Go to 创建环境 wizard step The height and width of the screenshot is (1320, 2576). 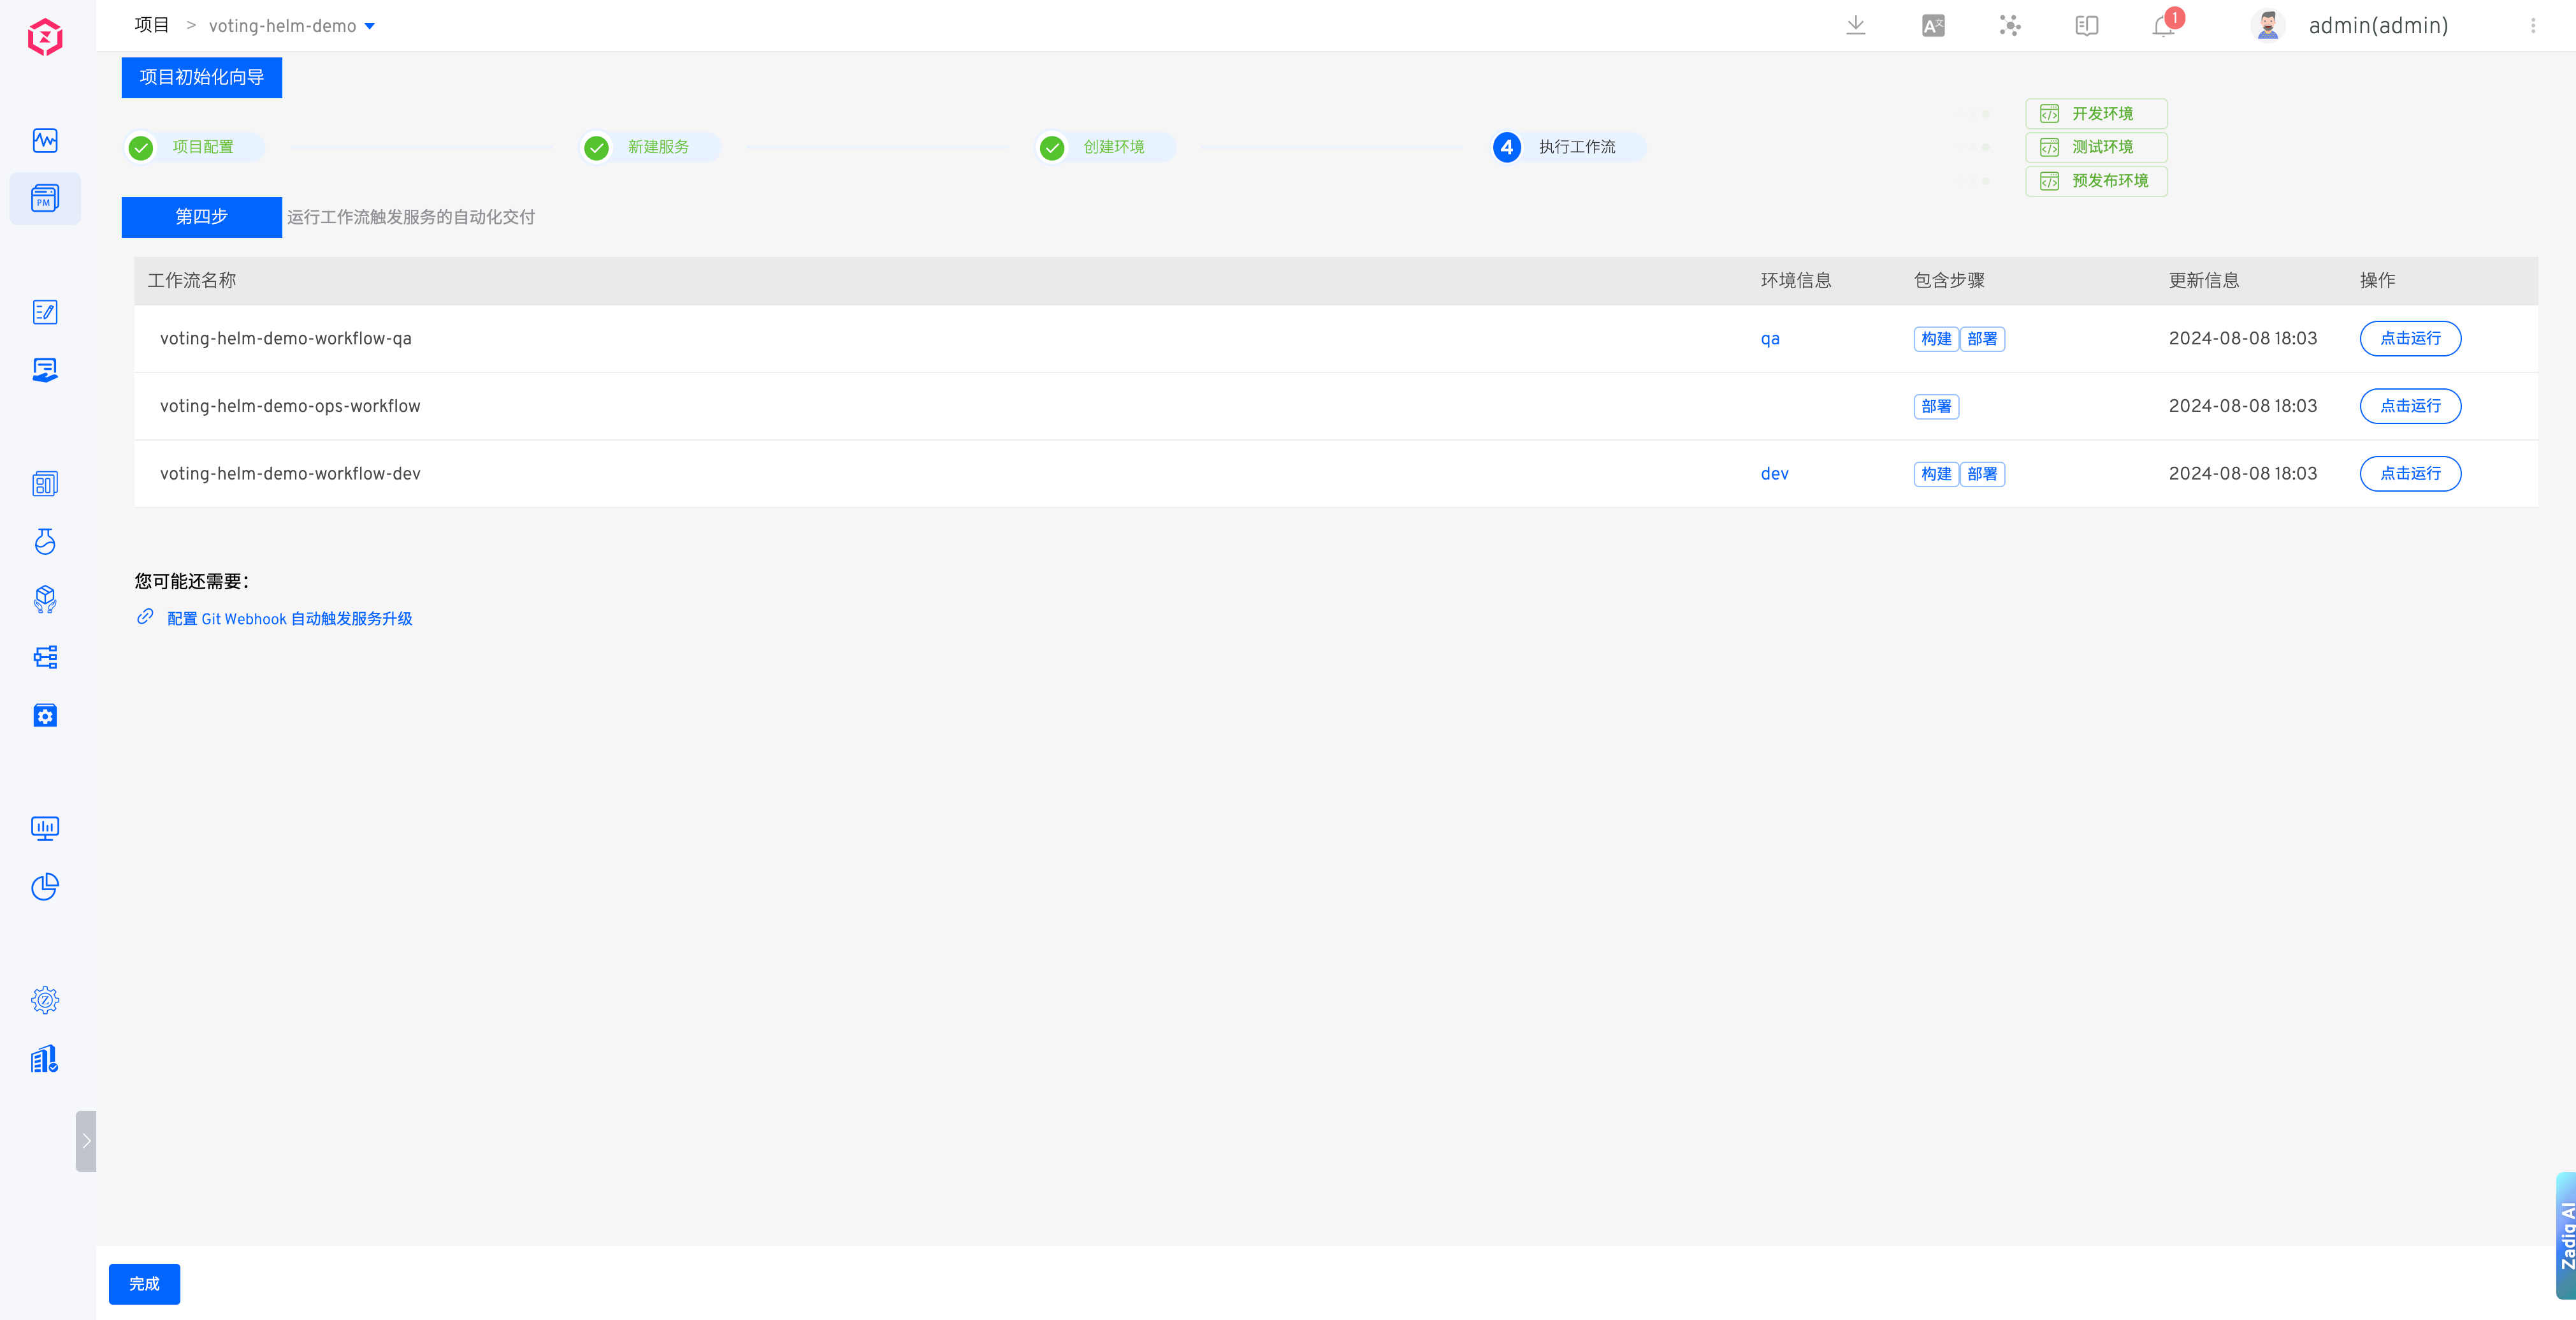(1112, 147)
